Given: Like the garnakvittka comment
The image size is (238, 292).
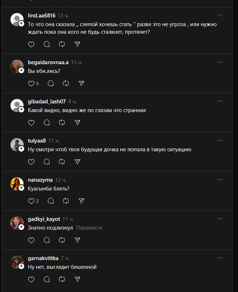Looking at the screenshot, I should pos(31,279).
